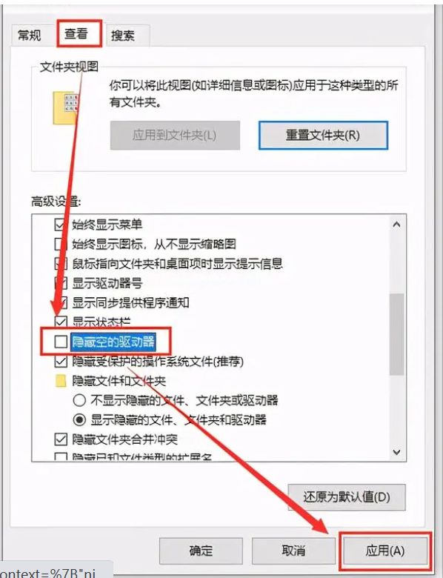Select 显示隐藏的文件、文件夹和驱动器 radio button
Screen dimensions: 443x578
(x=79, y=420)
